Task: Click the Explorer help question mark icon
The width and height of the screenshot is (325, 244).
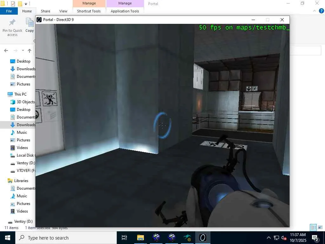Action: tap(321, 11)
